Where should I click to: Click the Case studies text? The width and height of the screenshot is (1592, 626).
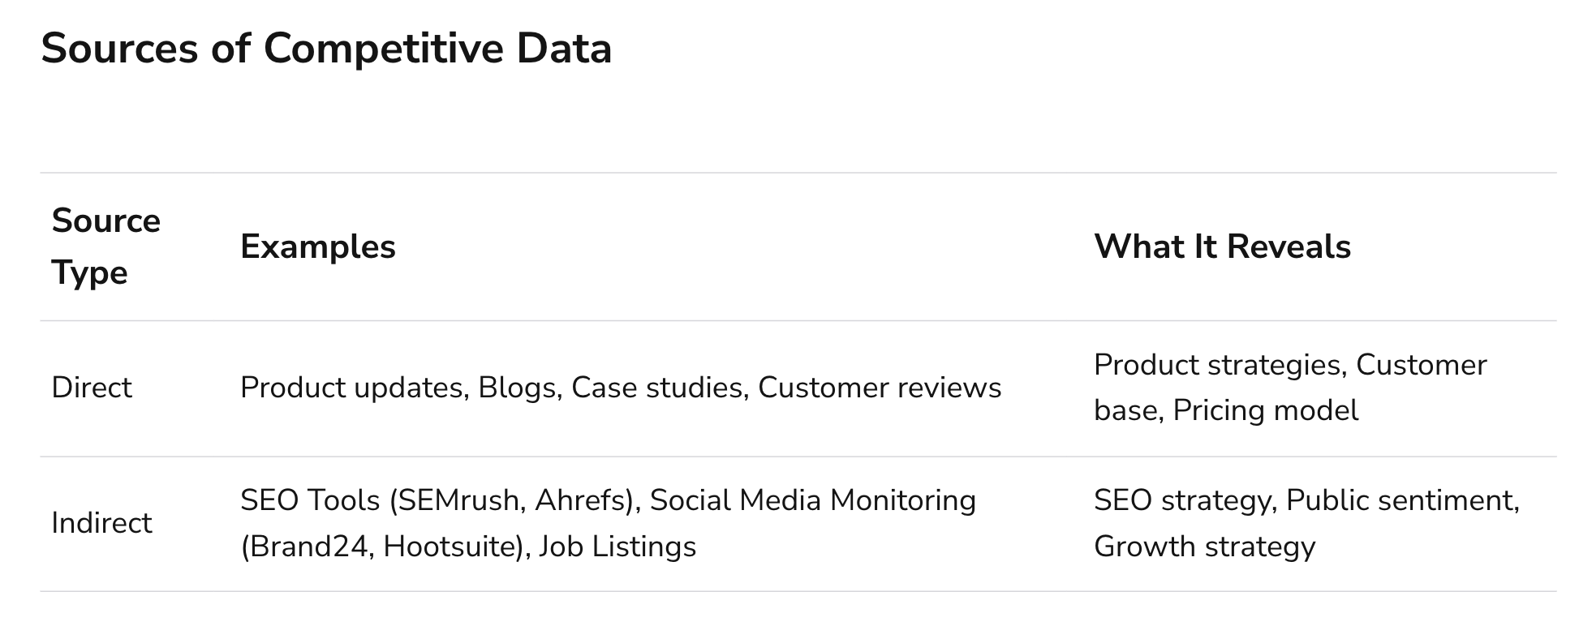coord(657,388)
